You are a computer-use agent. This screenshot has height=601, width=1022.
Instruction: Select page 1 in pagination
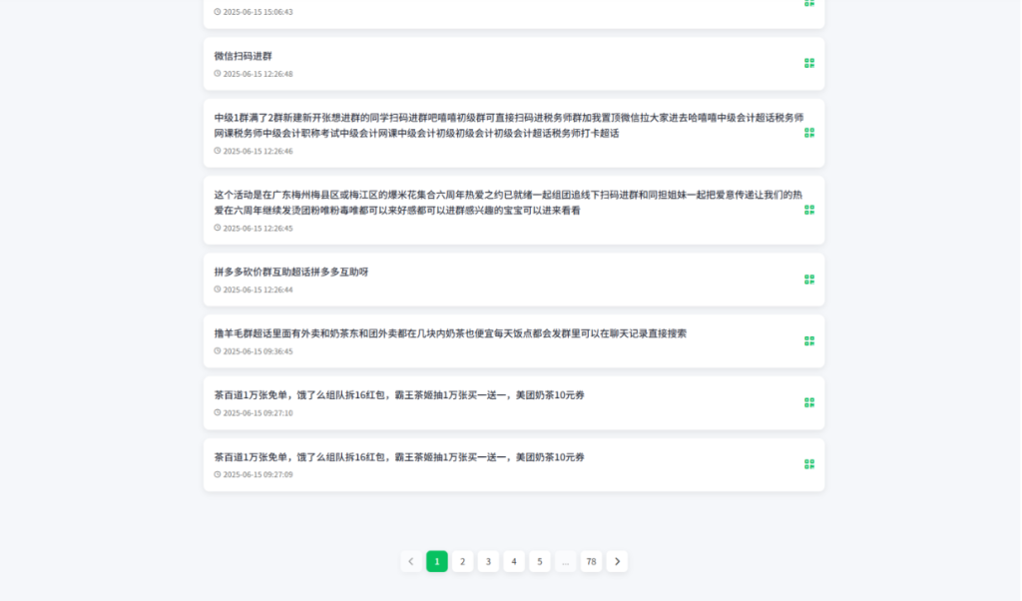(437, 561)
